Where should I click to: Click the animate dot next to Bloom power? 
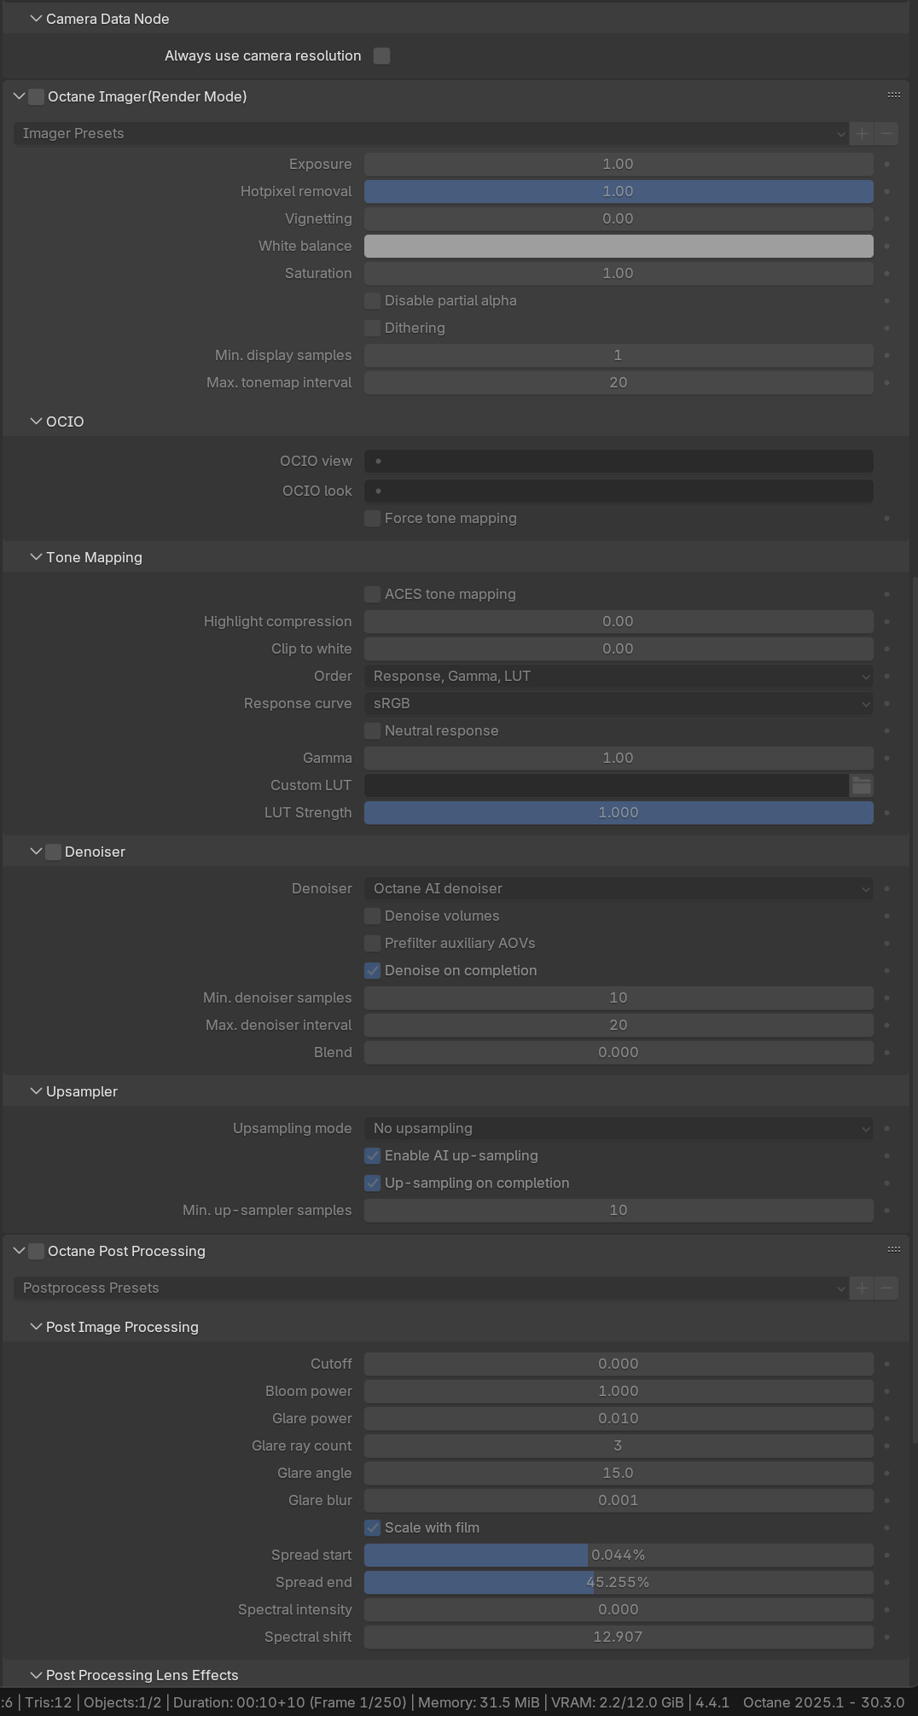(x=887, y=1391)
